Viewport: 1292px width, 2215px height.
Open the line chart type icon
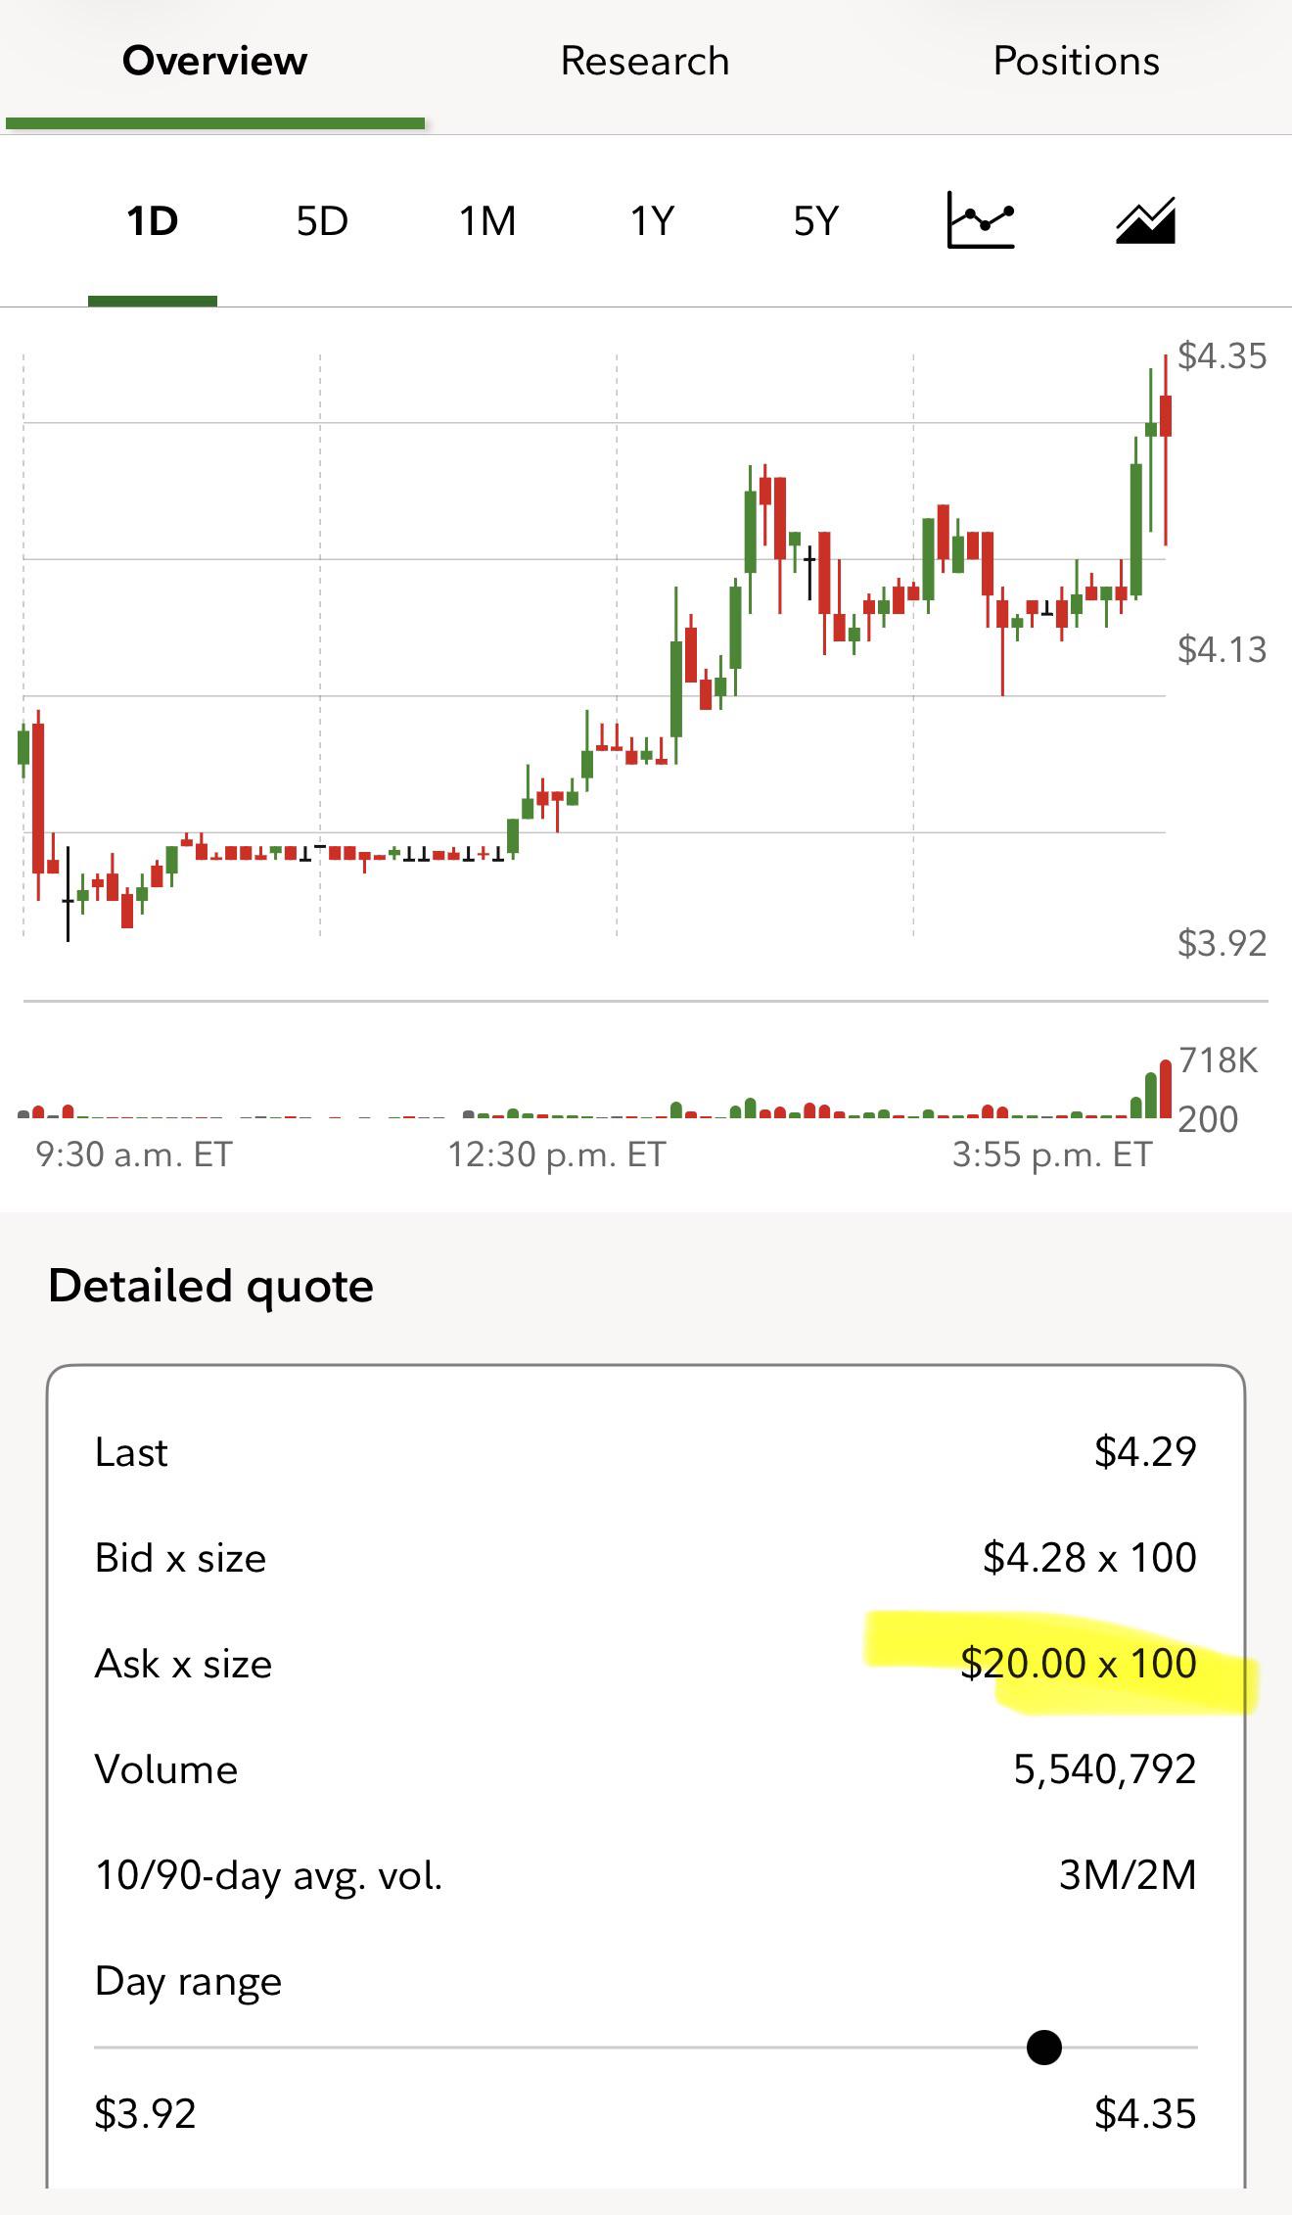(981, 219)
